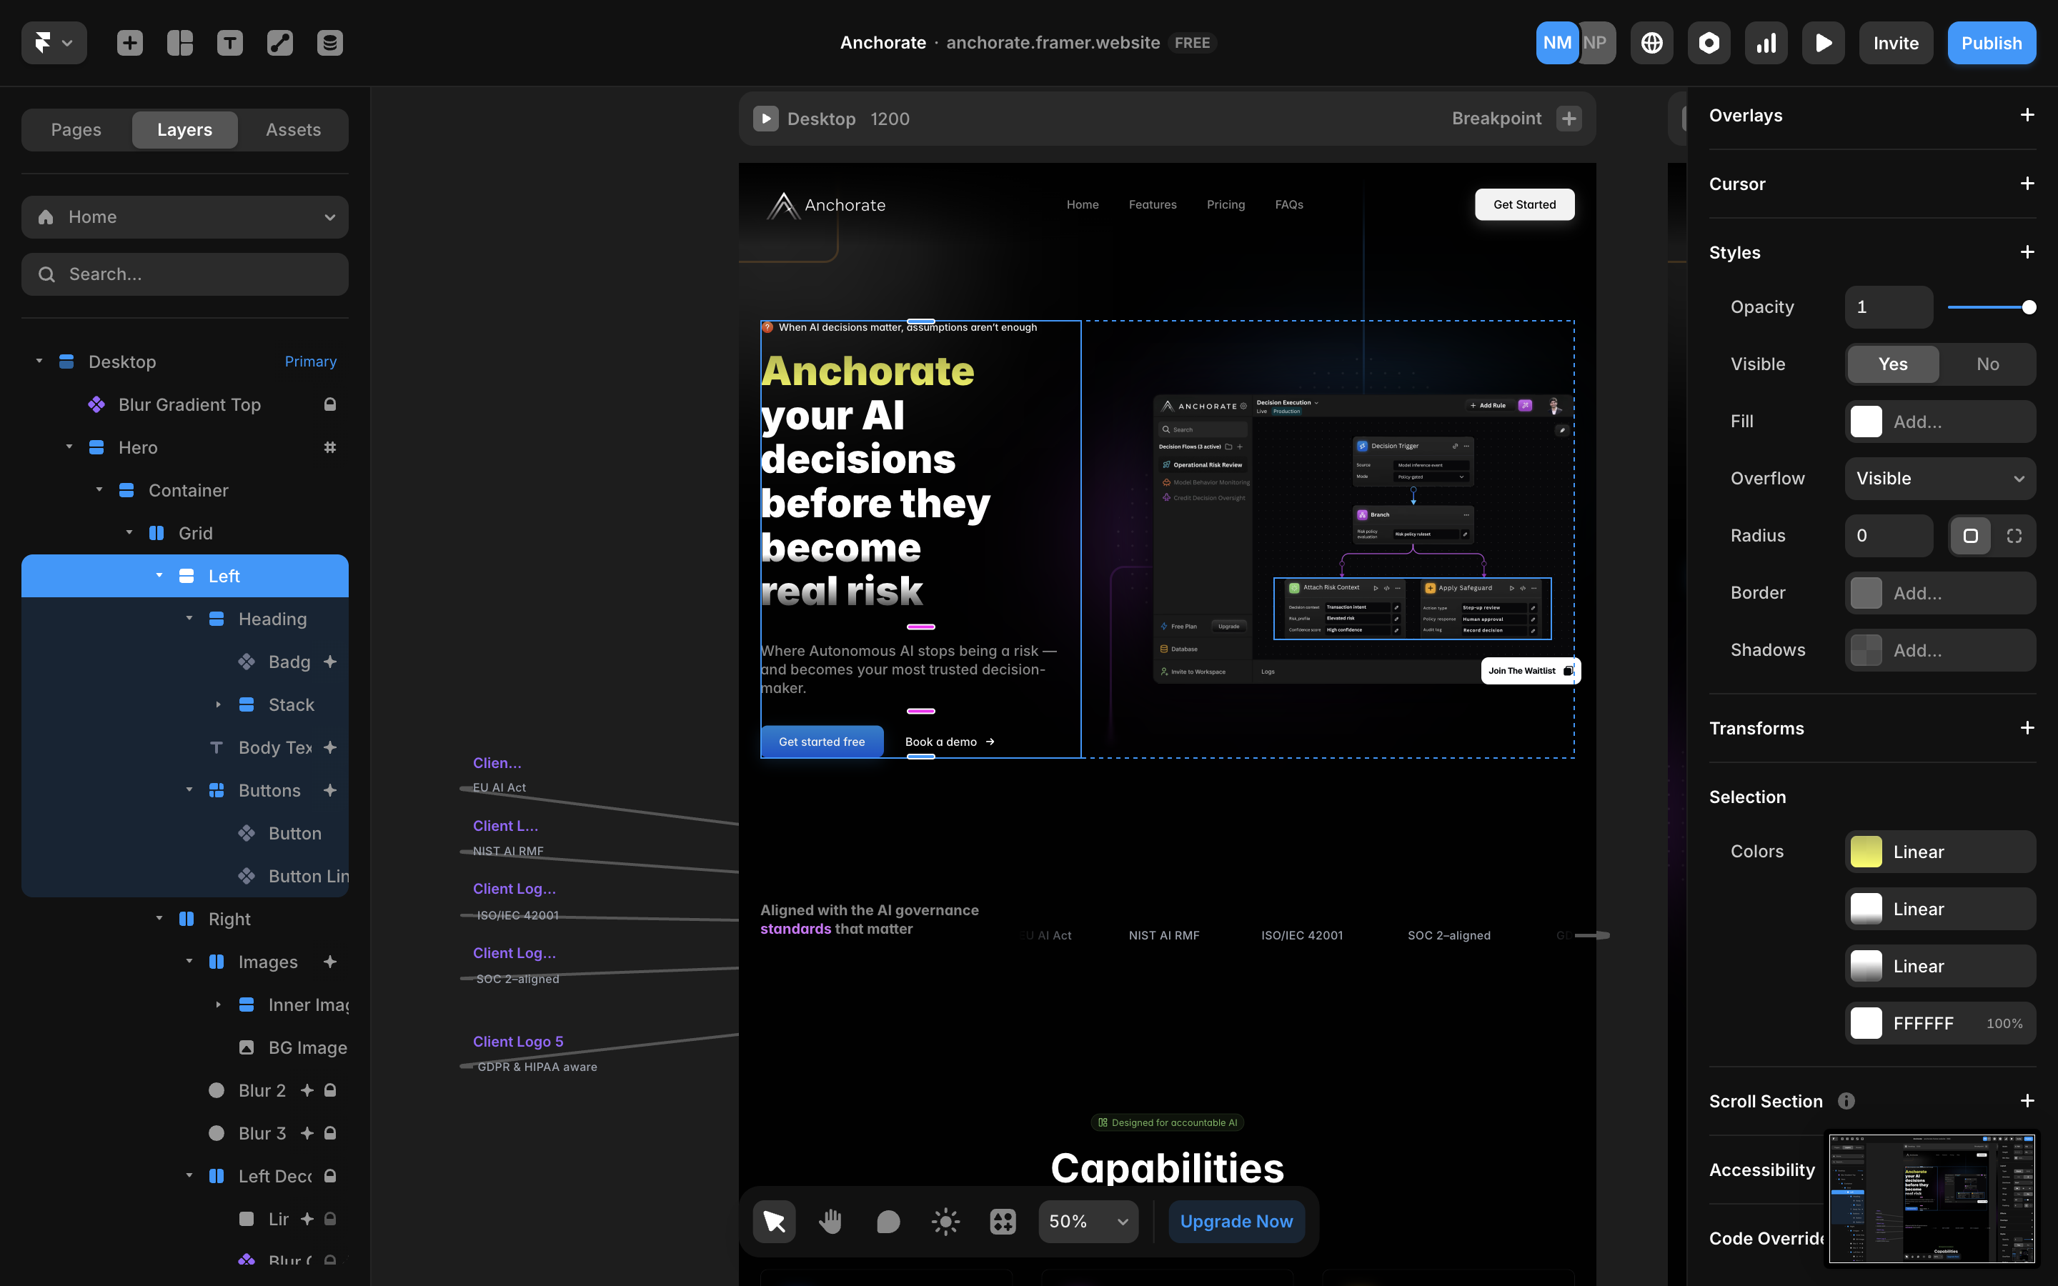The height and width of the screenshot is (1286, 2058).
Task: Click the Publish button
Action: click(1991, 43)
